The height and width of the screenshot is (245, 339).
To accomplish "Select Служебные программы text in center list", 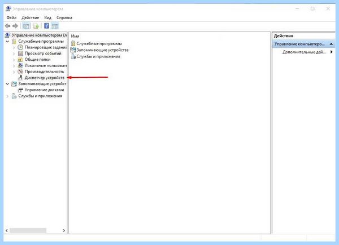I will click(99, 43).
